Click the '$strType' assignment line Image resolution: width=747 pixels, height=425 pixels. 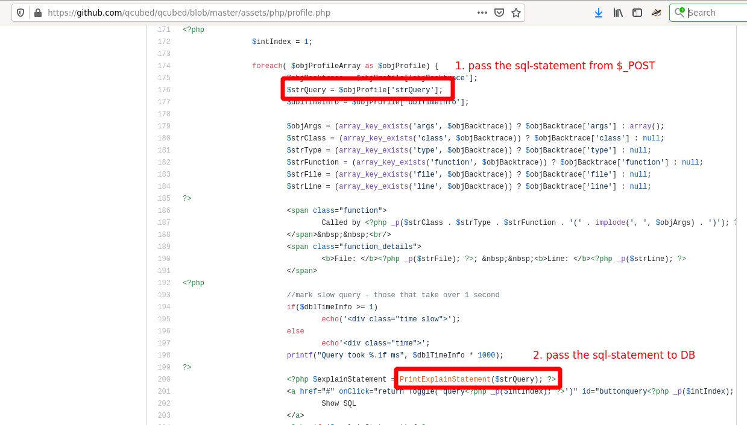469,150
